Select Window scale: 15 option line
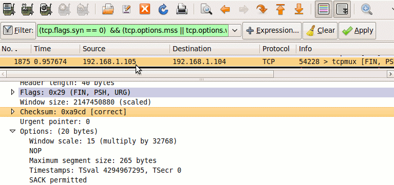 (x=103, y=141)
